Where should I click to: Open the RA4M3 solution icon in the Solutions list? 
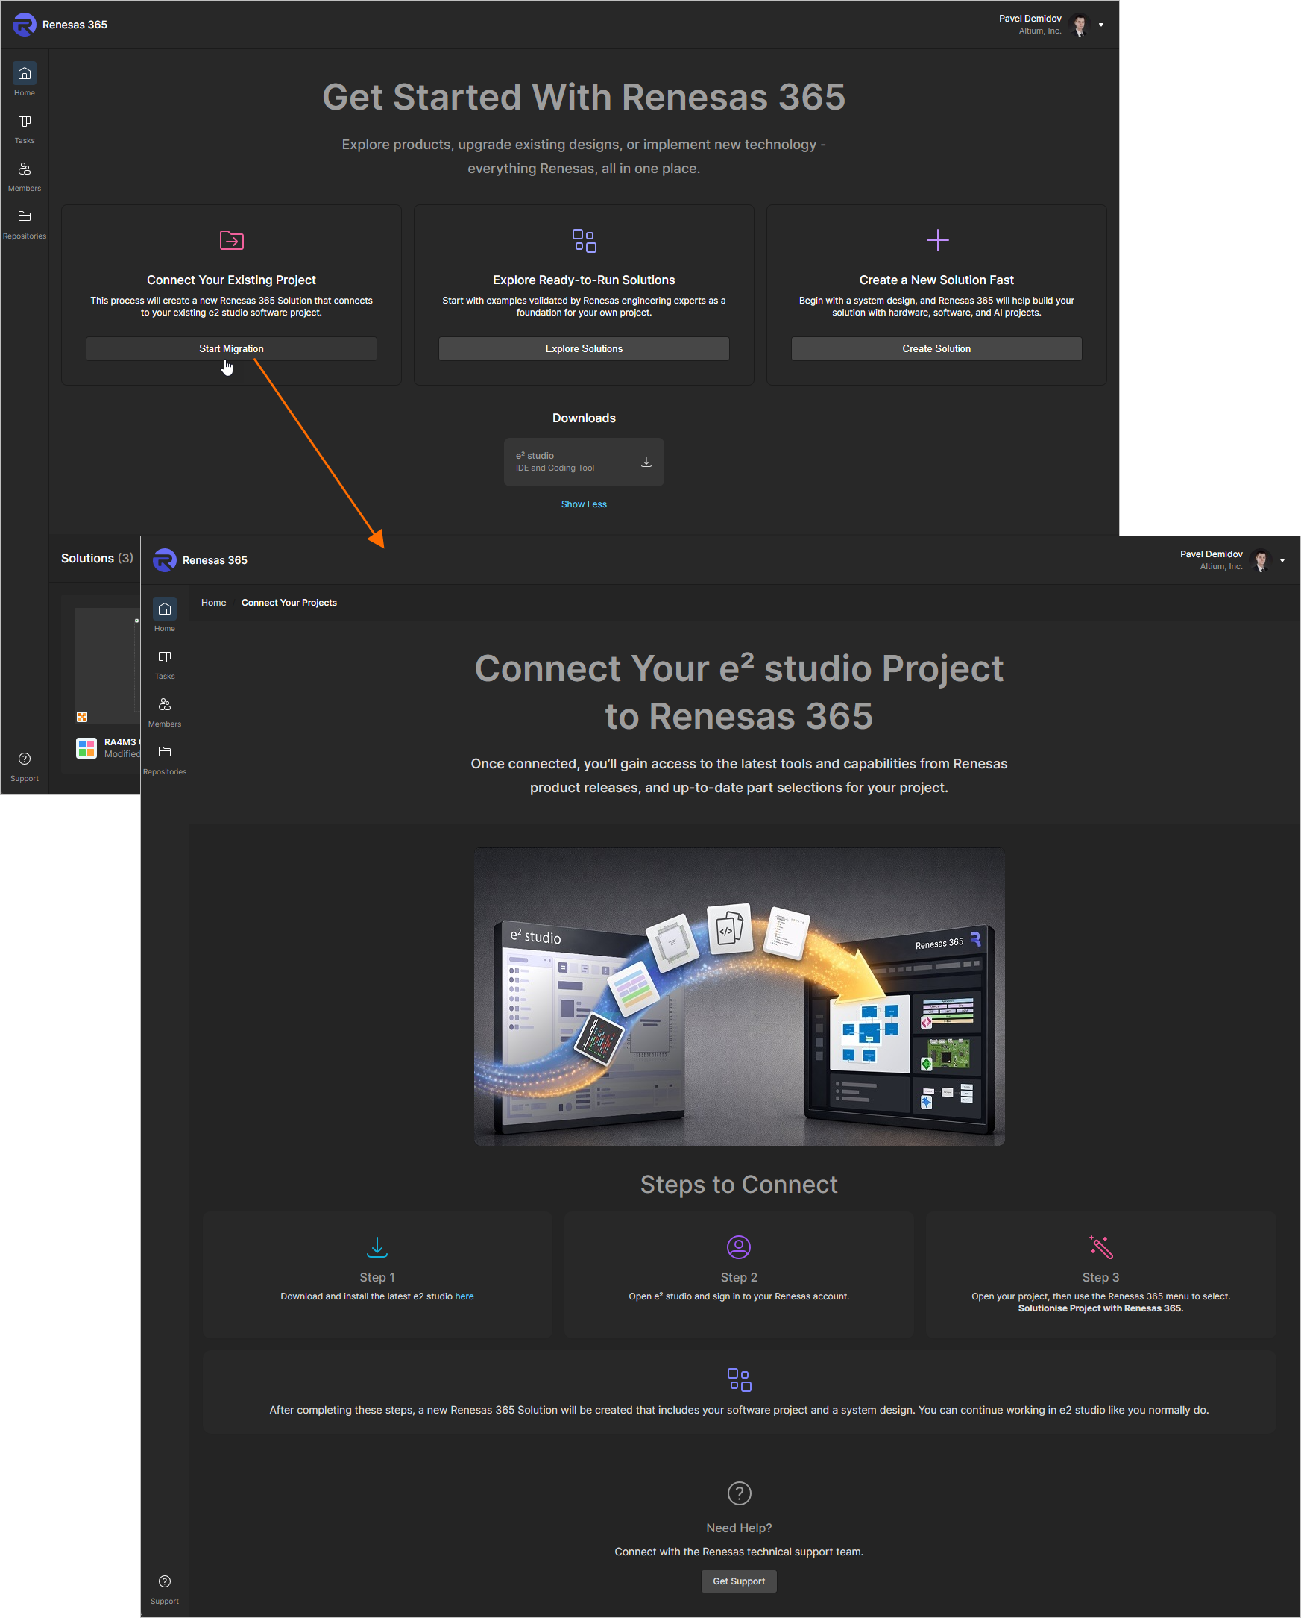(x=86, y=747)
